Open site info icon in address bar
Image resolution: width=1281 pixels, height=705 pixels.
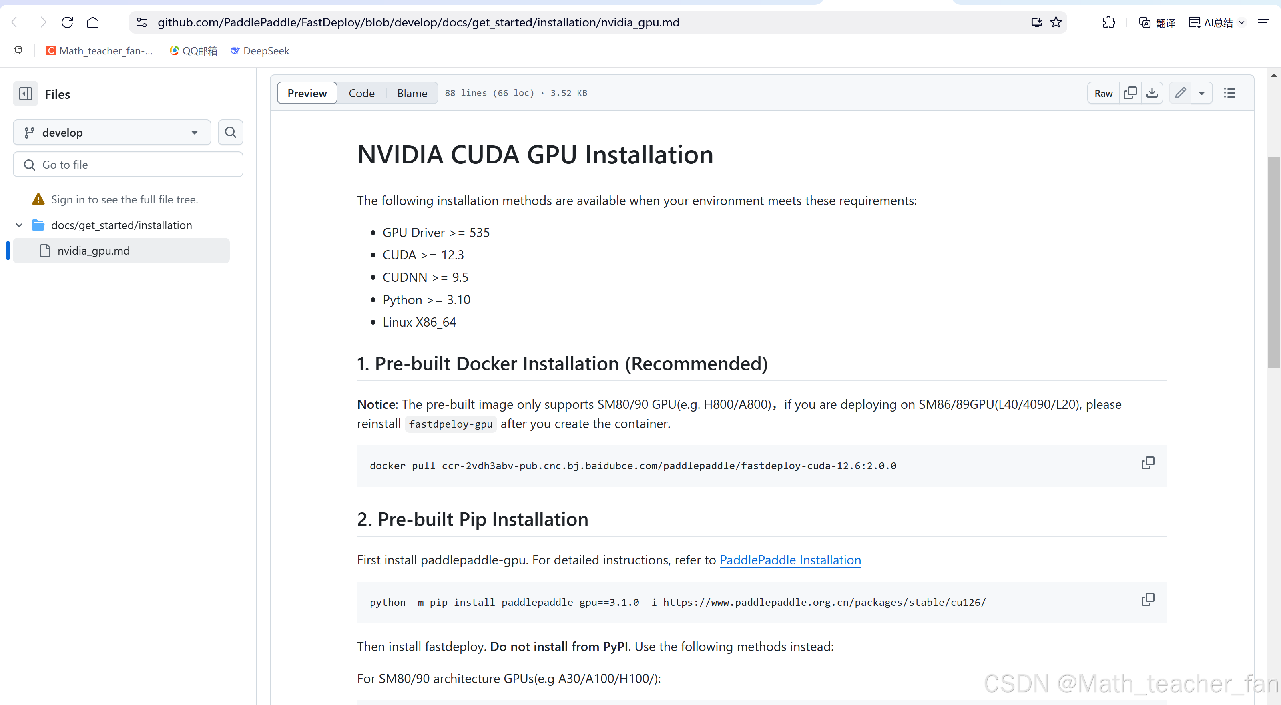point(142,22)
